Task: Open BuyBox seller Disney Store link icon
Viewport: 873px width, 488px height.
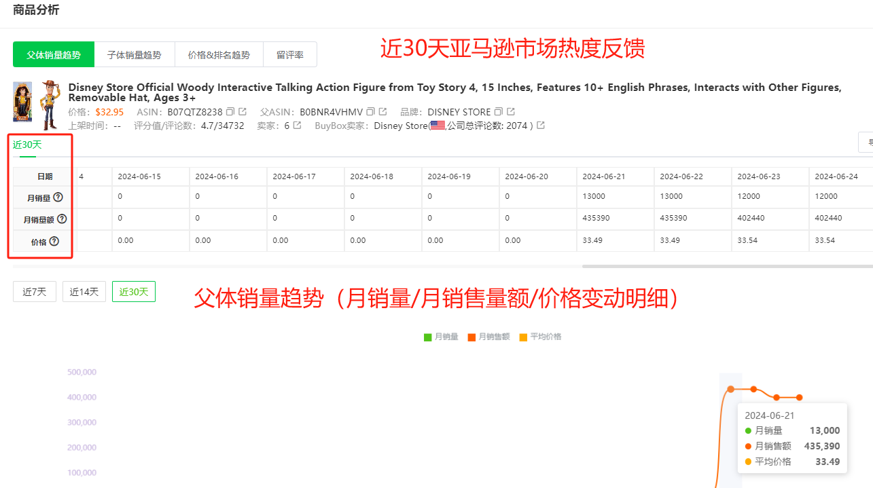Action: point(541,126)
